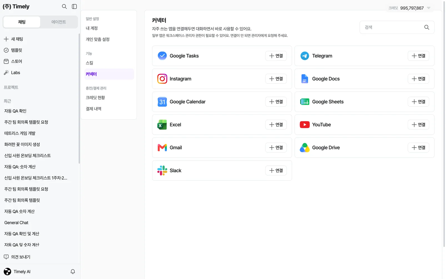Connect Google Drive with 연결 button
The width and height of the screenshot is (446, 279).
(x=418, y=148)
